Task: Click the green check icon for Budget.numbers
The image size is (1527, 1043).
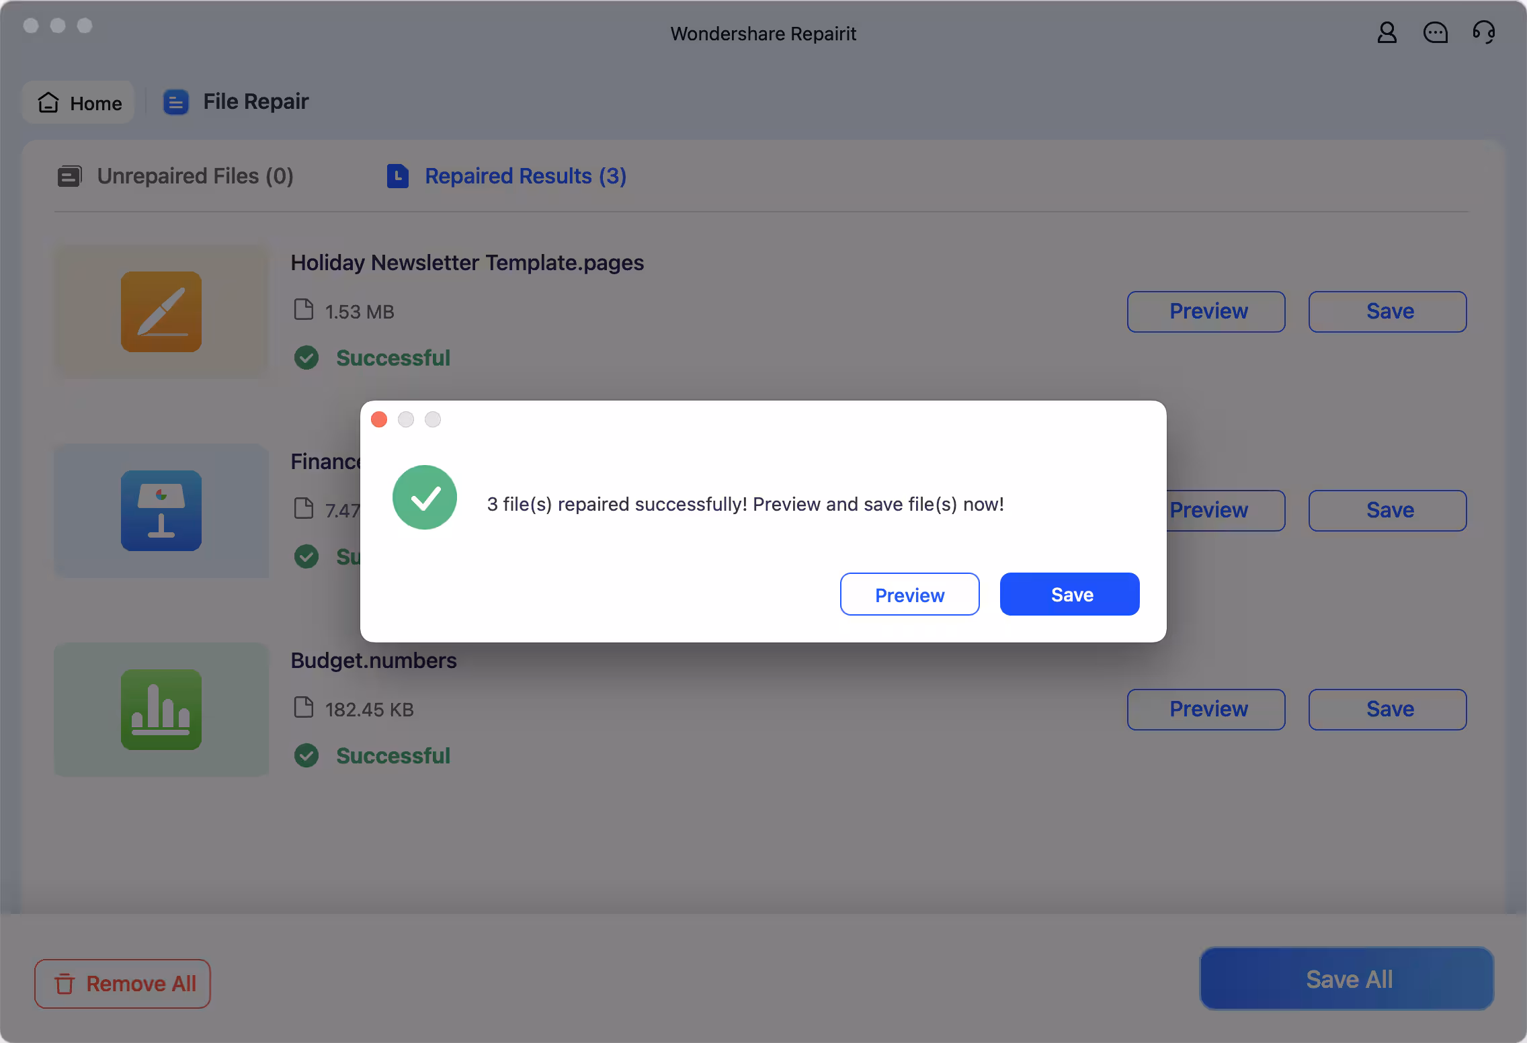Action: (306, 755)
